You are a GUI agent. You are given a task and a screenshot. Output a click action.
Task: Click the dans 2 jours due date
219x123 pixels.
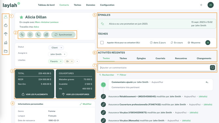tap(158, 43)
